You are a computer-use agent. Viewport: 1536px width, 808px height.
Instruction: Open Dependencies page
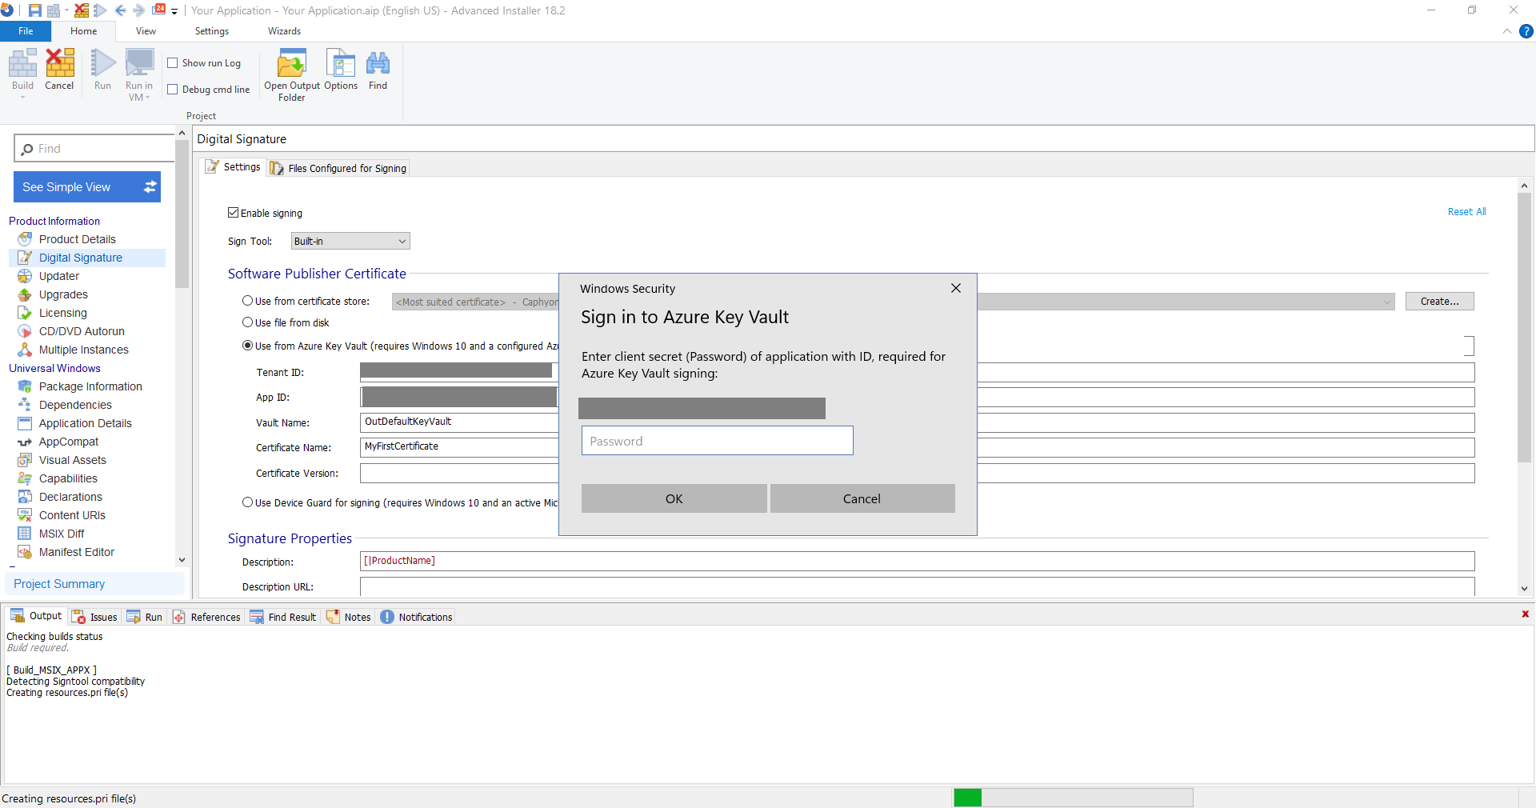75,405
